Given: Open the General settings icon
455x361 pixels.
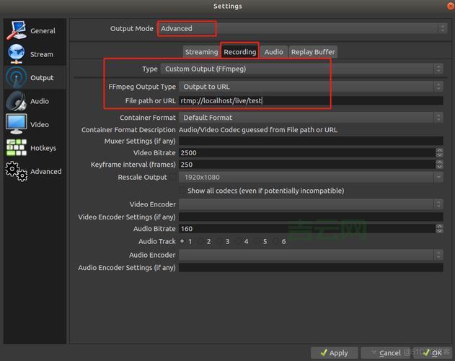Looking at the screenshot, I should pyautogui.click(x=17, y=30).
